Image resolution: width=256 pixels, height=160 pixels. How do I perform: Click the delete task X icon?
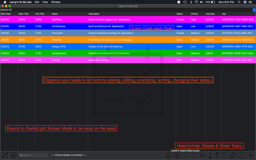click(x=185, y=156)
